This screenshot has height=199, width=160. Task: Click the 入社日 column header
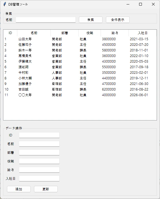142,33
